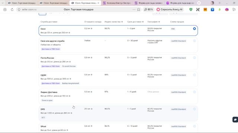238x133 pixels.
Task: Bookmark the page with the bookmark icon
Action: pos(139,10)
